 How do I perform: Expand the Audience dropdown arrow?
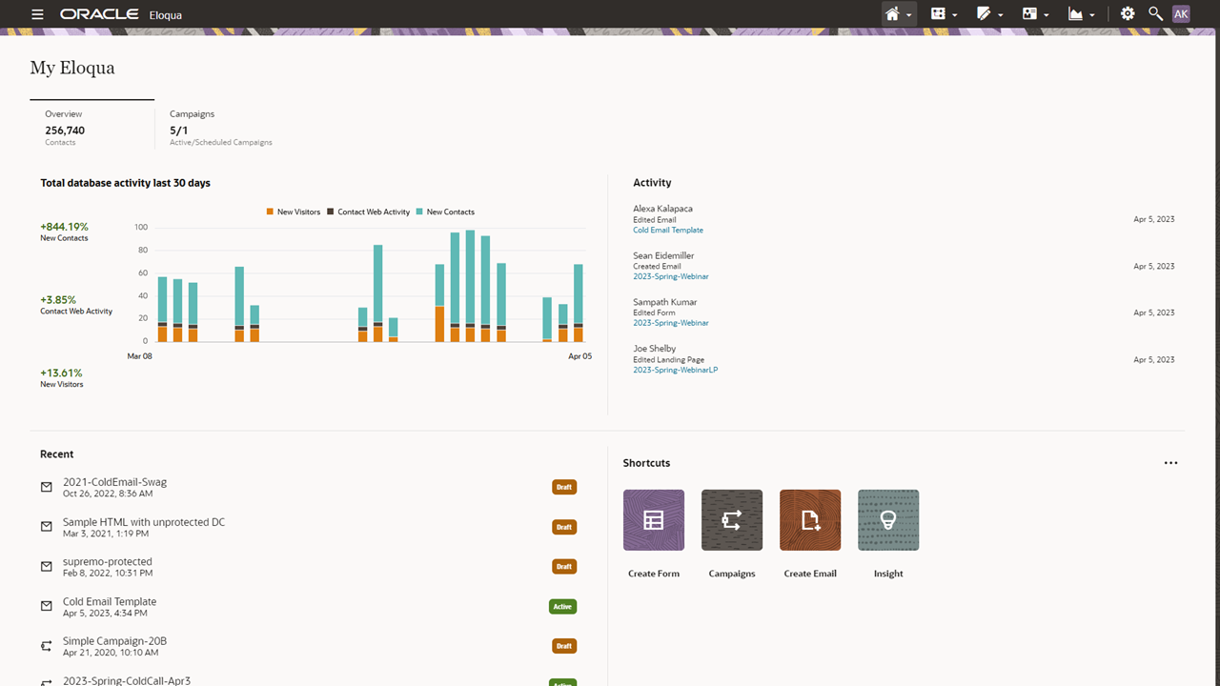1047,15
